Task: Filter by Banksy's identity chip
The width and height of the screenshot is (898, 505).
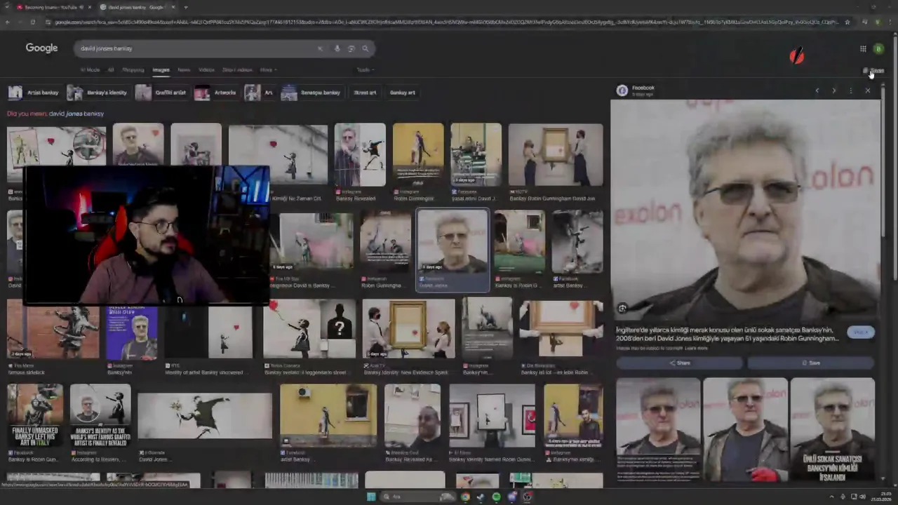Action: (x=98, y=93)
